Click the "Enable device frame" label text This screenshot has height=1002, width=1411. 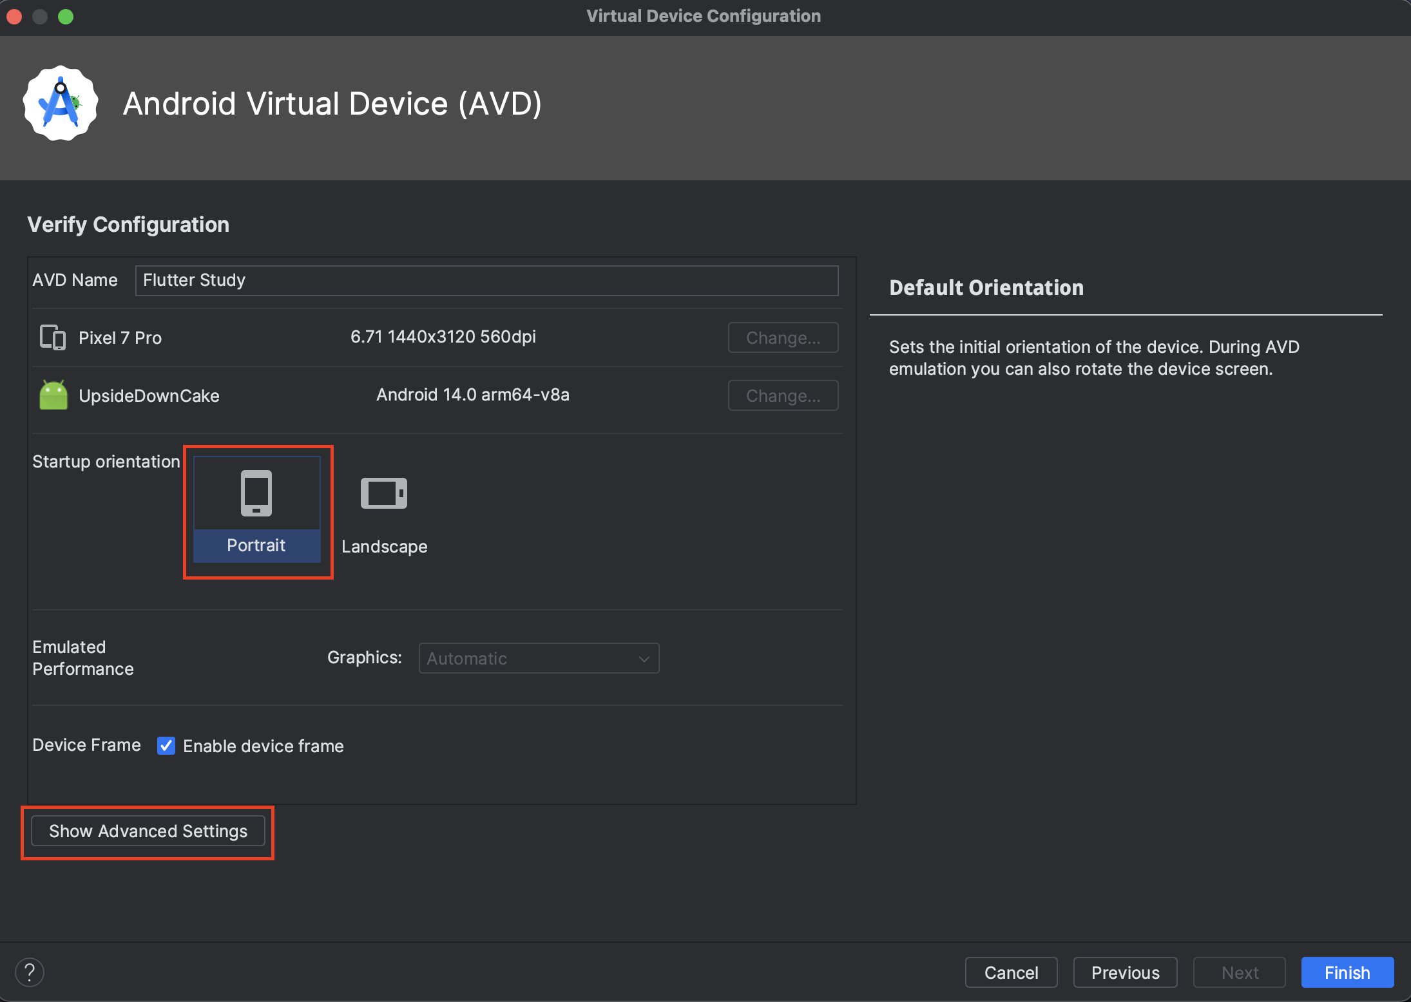click(264, 746)
